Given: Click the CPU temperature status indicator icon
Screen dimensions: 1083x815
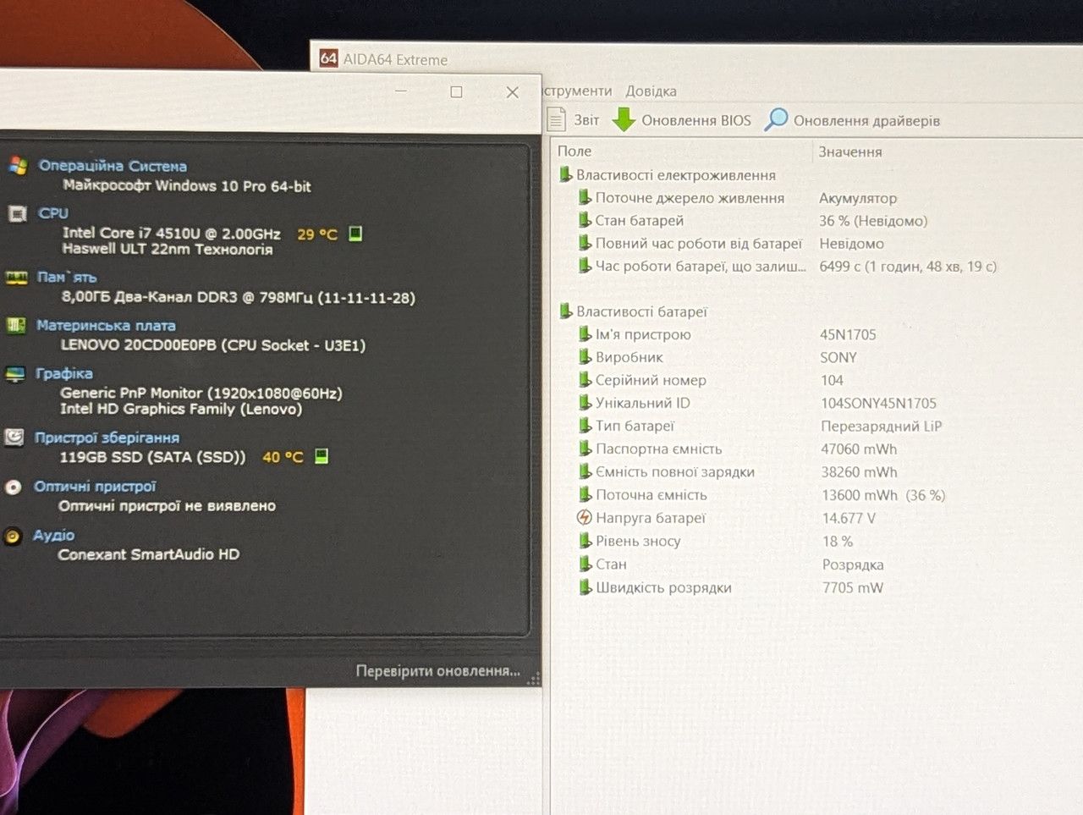Looking at the screenshot, I should tap(355, 234).
